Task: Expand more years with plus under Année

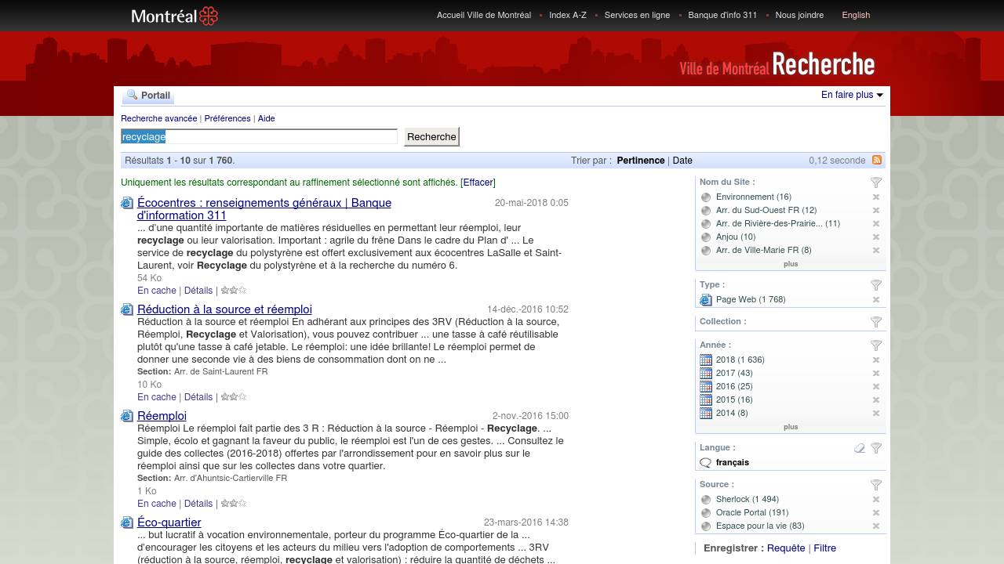Action: coord(791,427)
